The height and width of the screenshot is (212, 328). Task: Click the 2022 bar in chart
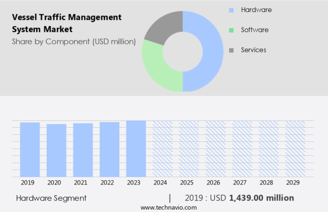(x=109, y=149)
